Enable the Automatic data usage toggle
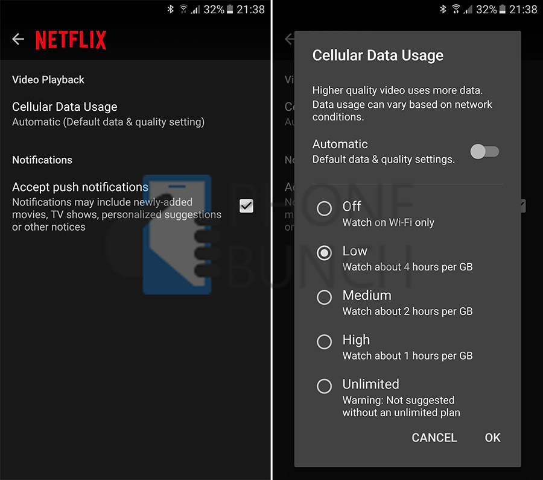Screen dimensions: 543x480 (x=484, y=151)
